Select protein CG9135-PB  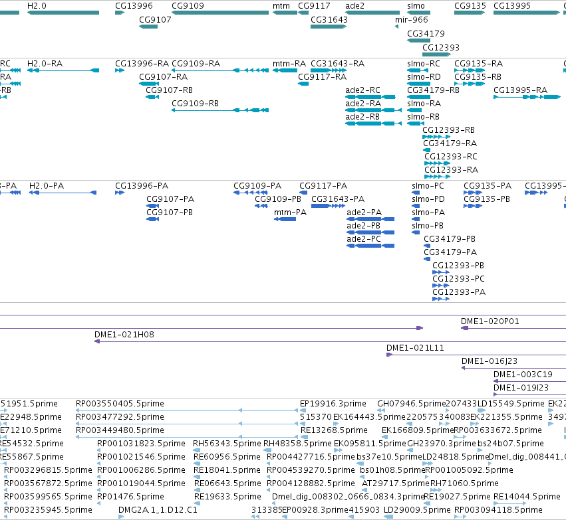[473, 206]
